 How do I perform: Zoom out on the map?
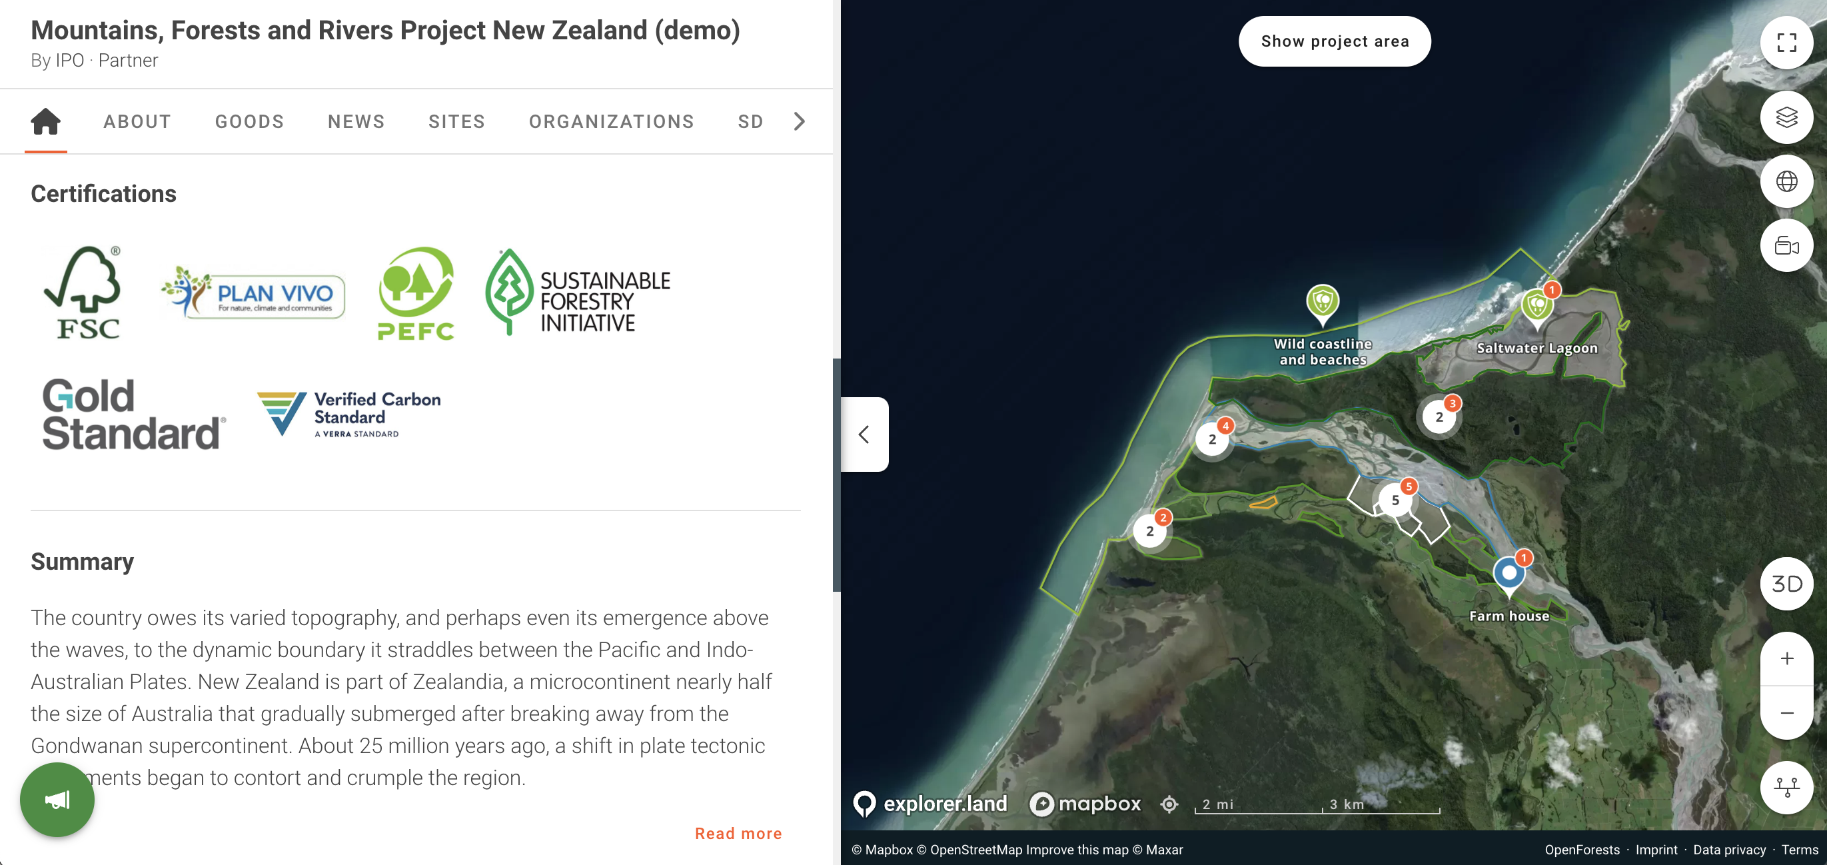(1786, 712)
